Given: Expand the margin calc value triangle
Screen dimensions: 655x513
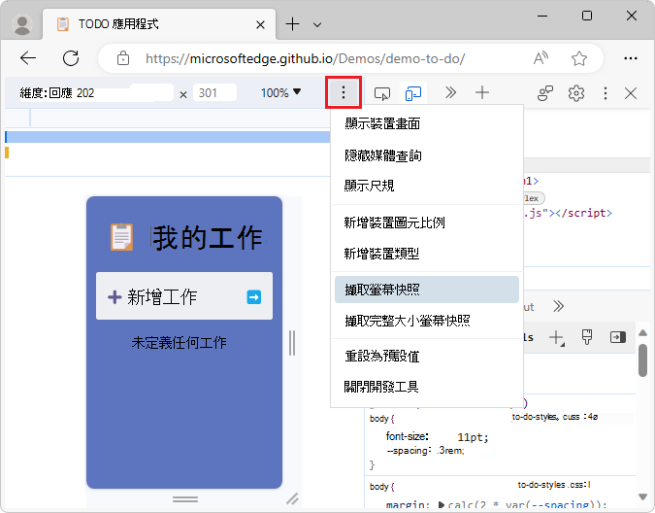Looking at the screenshot, I should coord(441,504).
